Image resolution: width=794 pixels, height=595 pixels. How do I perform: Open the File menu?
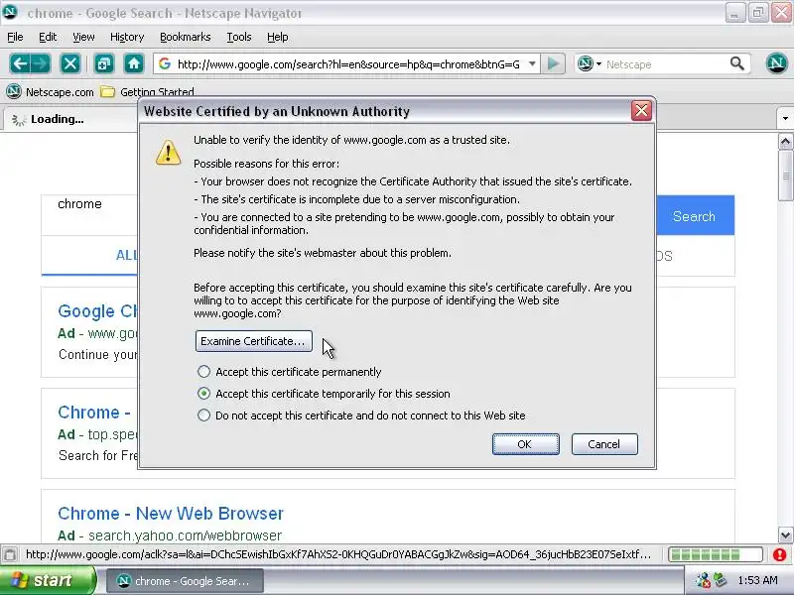15,37
